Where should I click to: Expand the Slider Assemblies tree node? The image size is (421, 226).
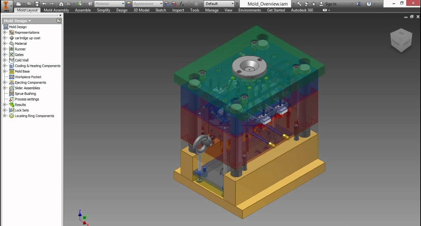pyautogui.click(x=4, y=88)
